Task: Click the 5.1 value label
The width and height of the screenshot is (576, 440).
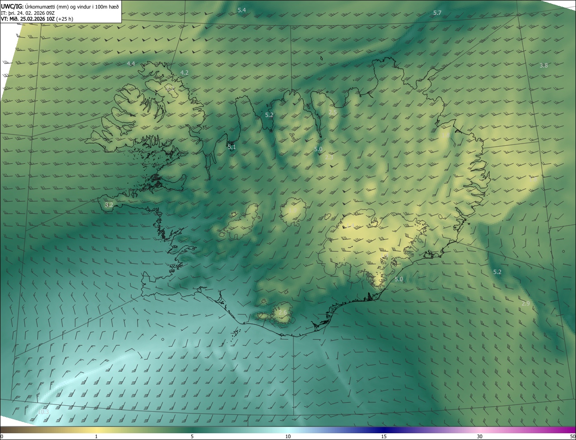Action: (231, 147)
